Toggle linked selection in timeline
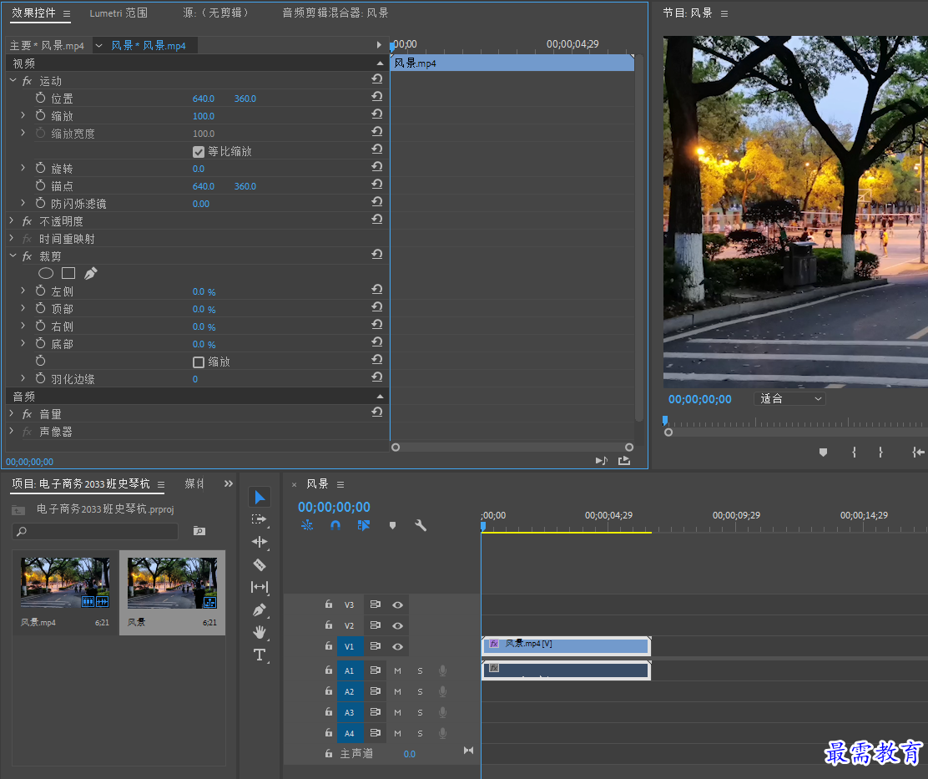 [x=363, y=525]
